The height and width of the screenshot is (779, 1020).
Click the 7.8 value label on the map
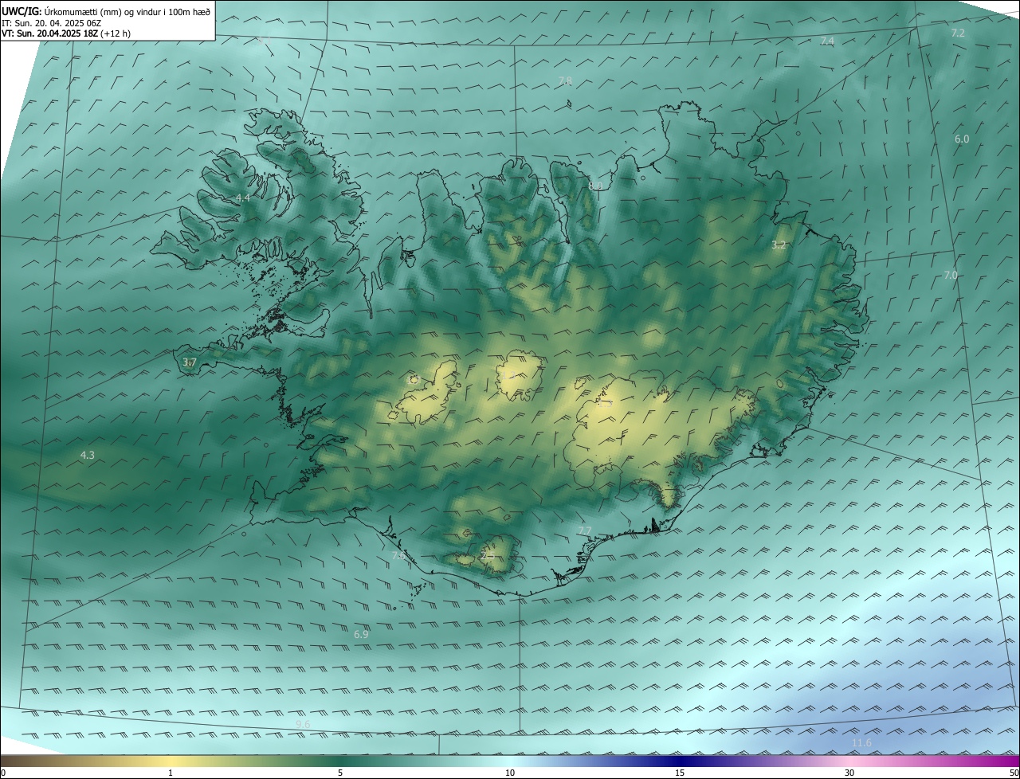tap(565, 80)
